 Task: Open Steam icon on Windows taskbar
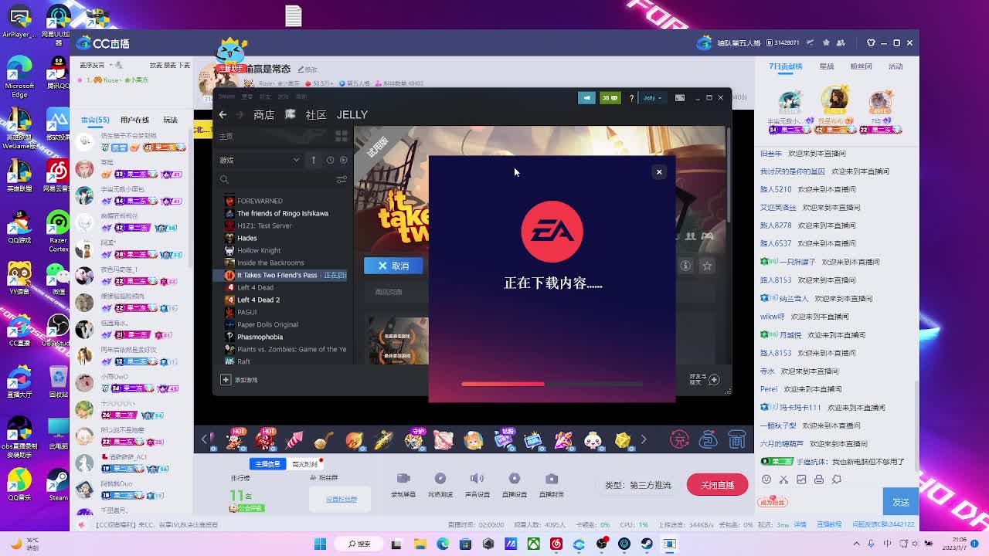[x=647, y=544]
